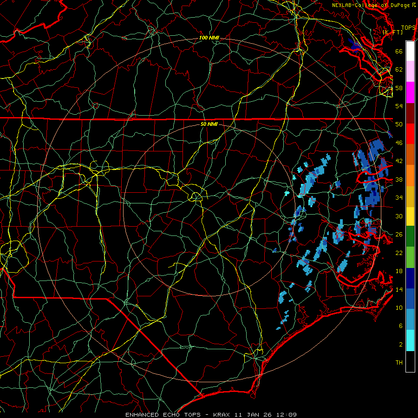Click the dark orange 46 kft legend swatch

[x=410, y=154]
